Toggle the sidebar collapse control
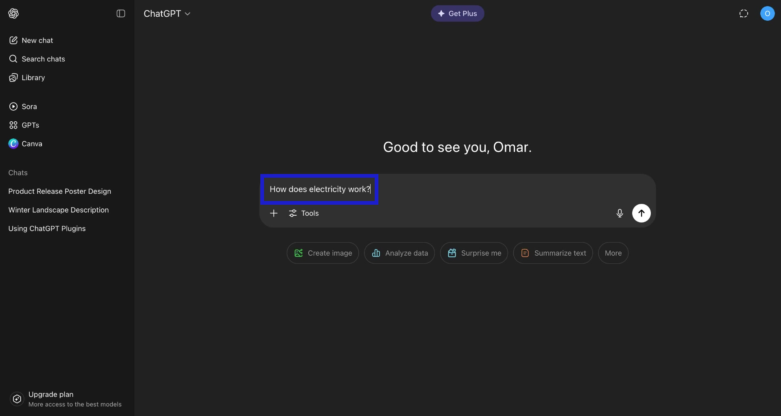Viewport: 781px width, 416px height. [x=121, y=13]
